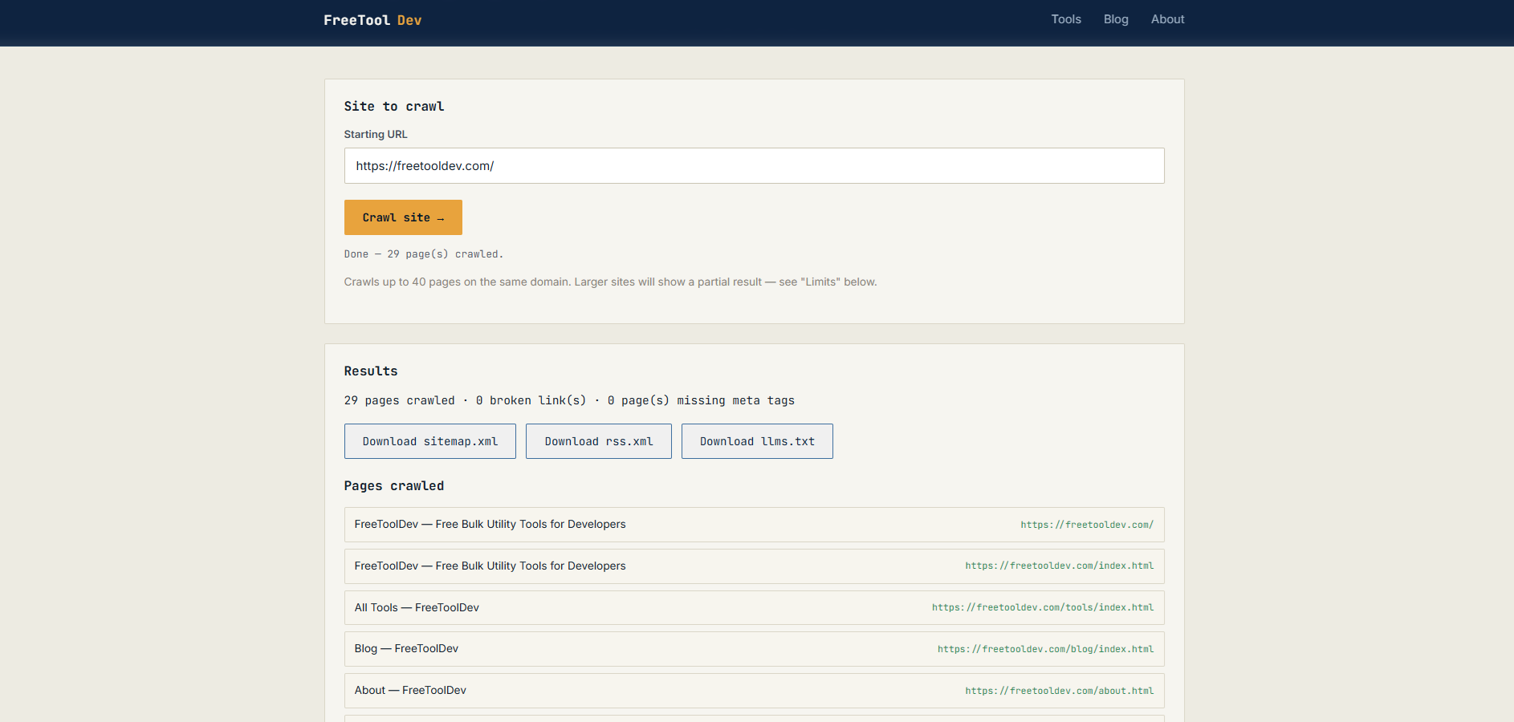Click the 'Done — 29 page(s) crawled.' status text
The image size is (1514, 722).
(x=424, y=254)
